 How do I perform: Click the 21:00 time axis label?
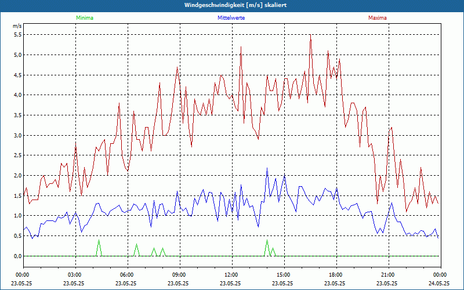[x=389, y=274]
